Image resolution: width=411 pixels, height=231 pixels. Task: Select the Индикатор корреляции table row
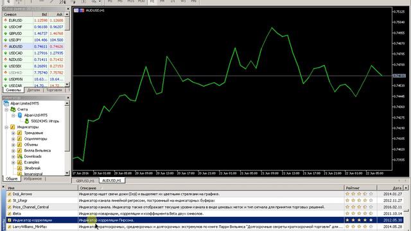click(x=205, y=220)
